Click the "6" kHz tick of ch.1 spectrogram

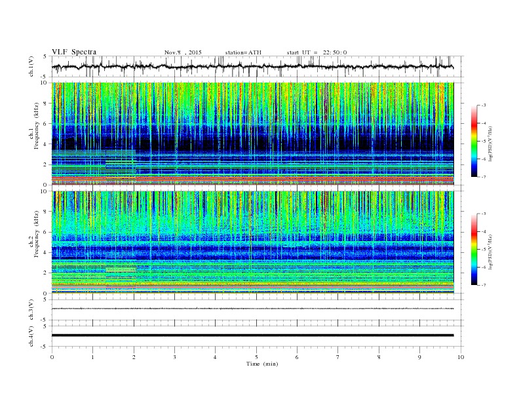[45, 124]
